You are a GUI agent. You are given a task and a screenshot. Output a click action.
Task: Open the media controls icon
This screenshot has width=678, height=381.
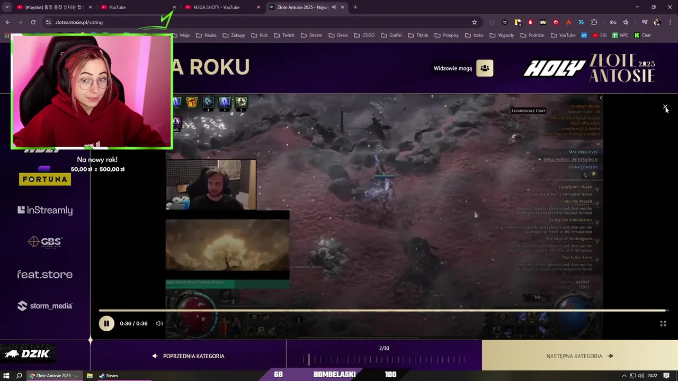(645, 22)
